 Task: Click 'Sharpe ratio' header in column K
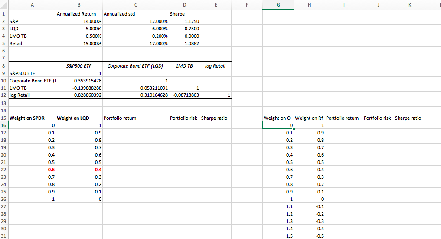pos(409,118)
